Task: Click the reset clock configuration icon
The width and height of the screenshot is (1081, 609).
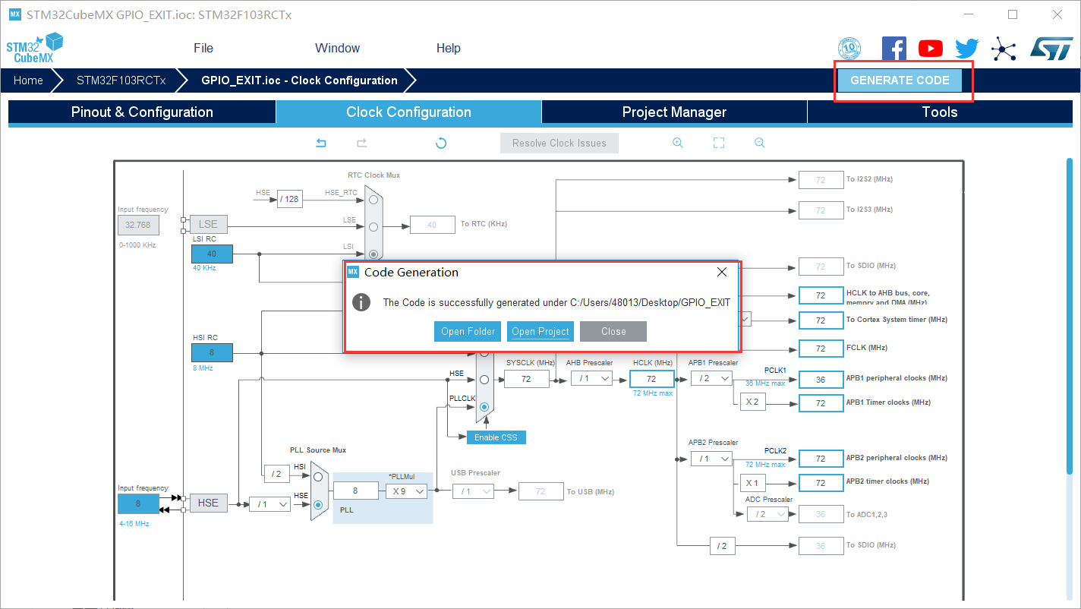Action: coord(441,143)
